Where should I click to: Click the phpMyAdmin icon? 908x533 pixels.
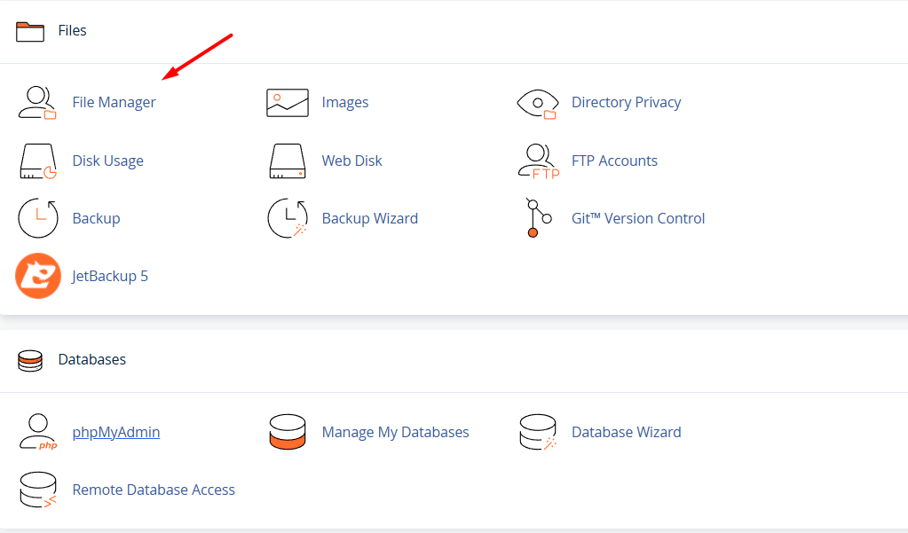pyautogui.click(x=38, y=433)
